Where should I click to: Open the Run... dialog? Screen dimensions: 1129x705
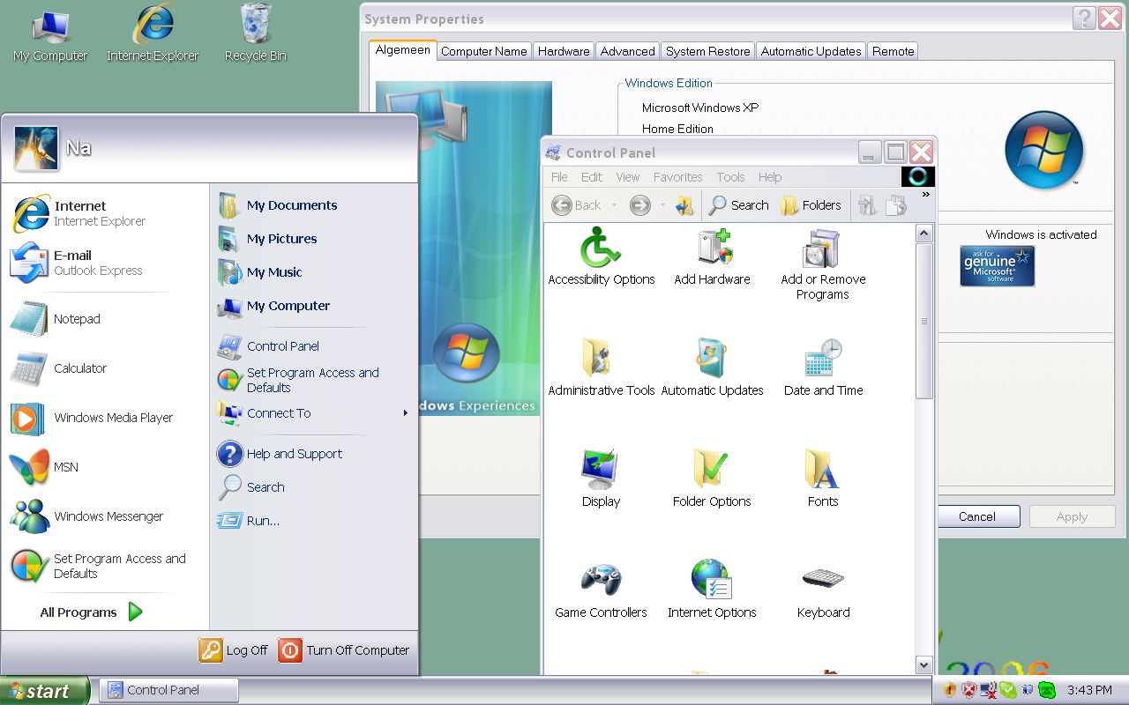[x=313, y=521]
